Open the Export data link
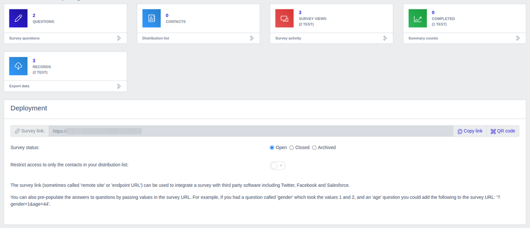 pyautogui.click(x=20, y=86)
